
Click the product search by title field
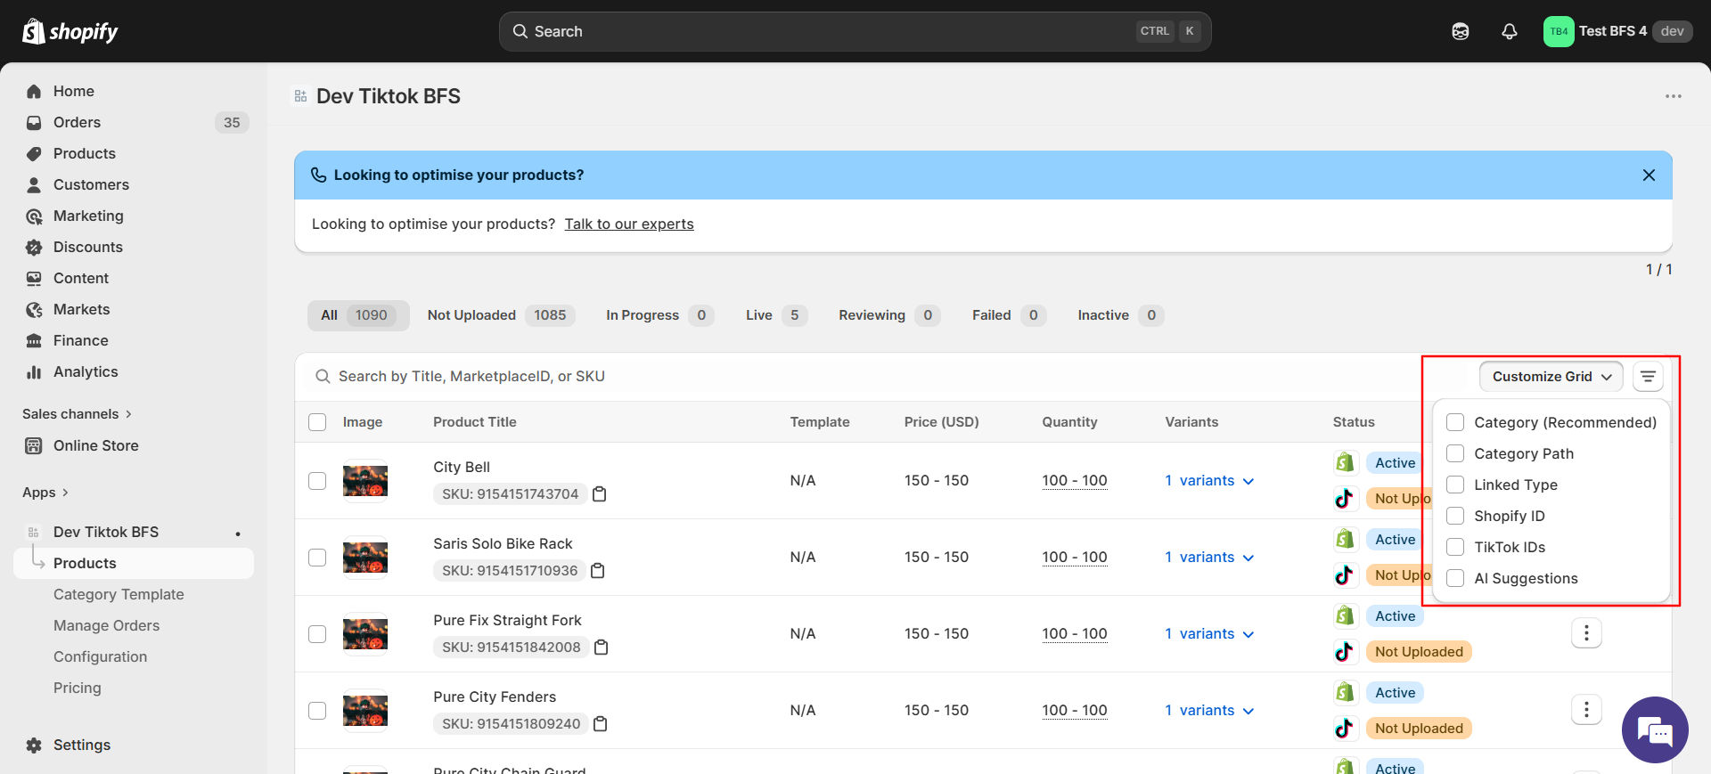[802, 377]
